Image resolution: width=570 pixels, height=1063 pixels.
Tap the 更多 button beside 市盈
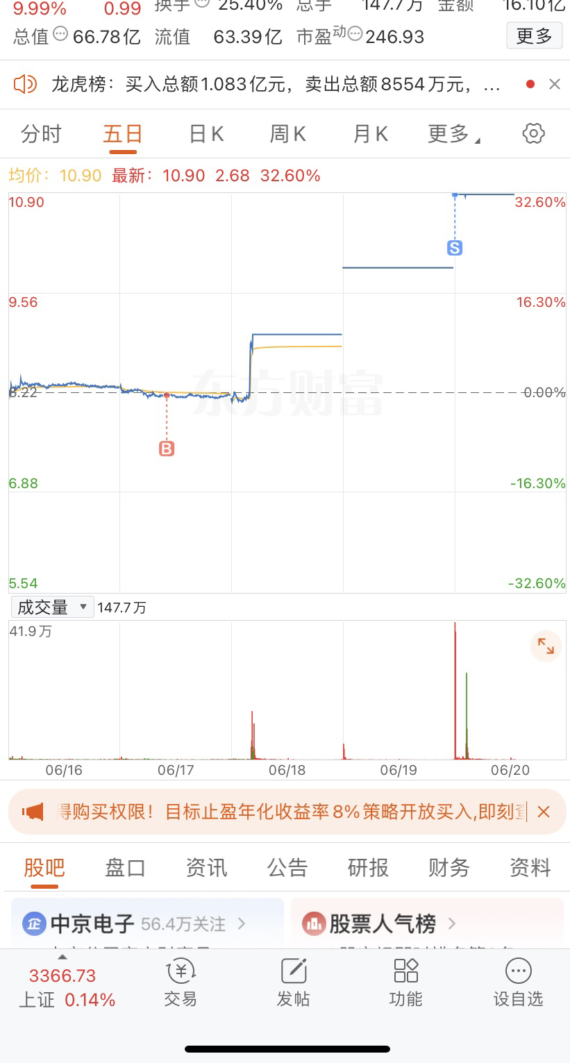pyautogui.click(x=534, y=36)
